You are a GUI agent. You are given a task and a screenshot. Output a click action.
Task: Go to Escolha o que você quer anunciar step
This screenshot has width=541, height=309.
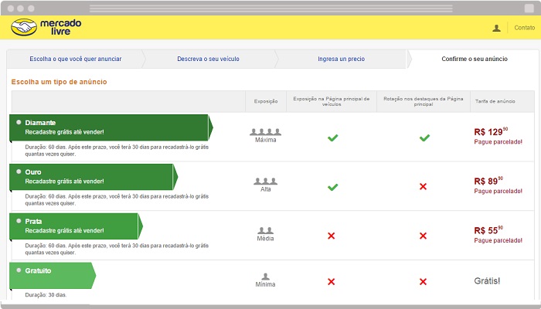pos(76,59)
